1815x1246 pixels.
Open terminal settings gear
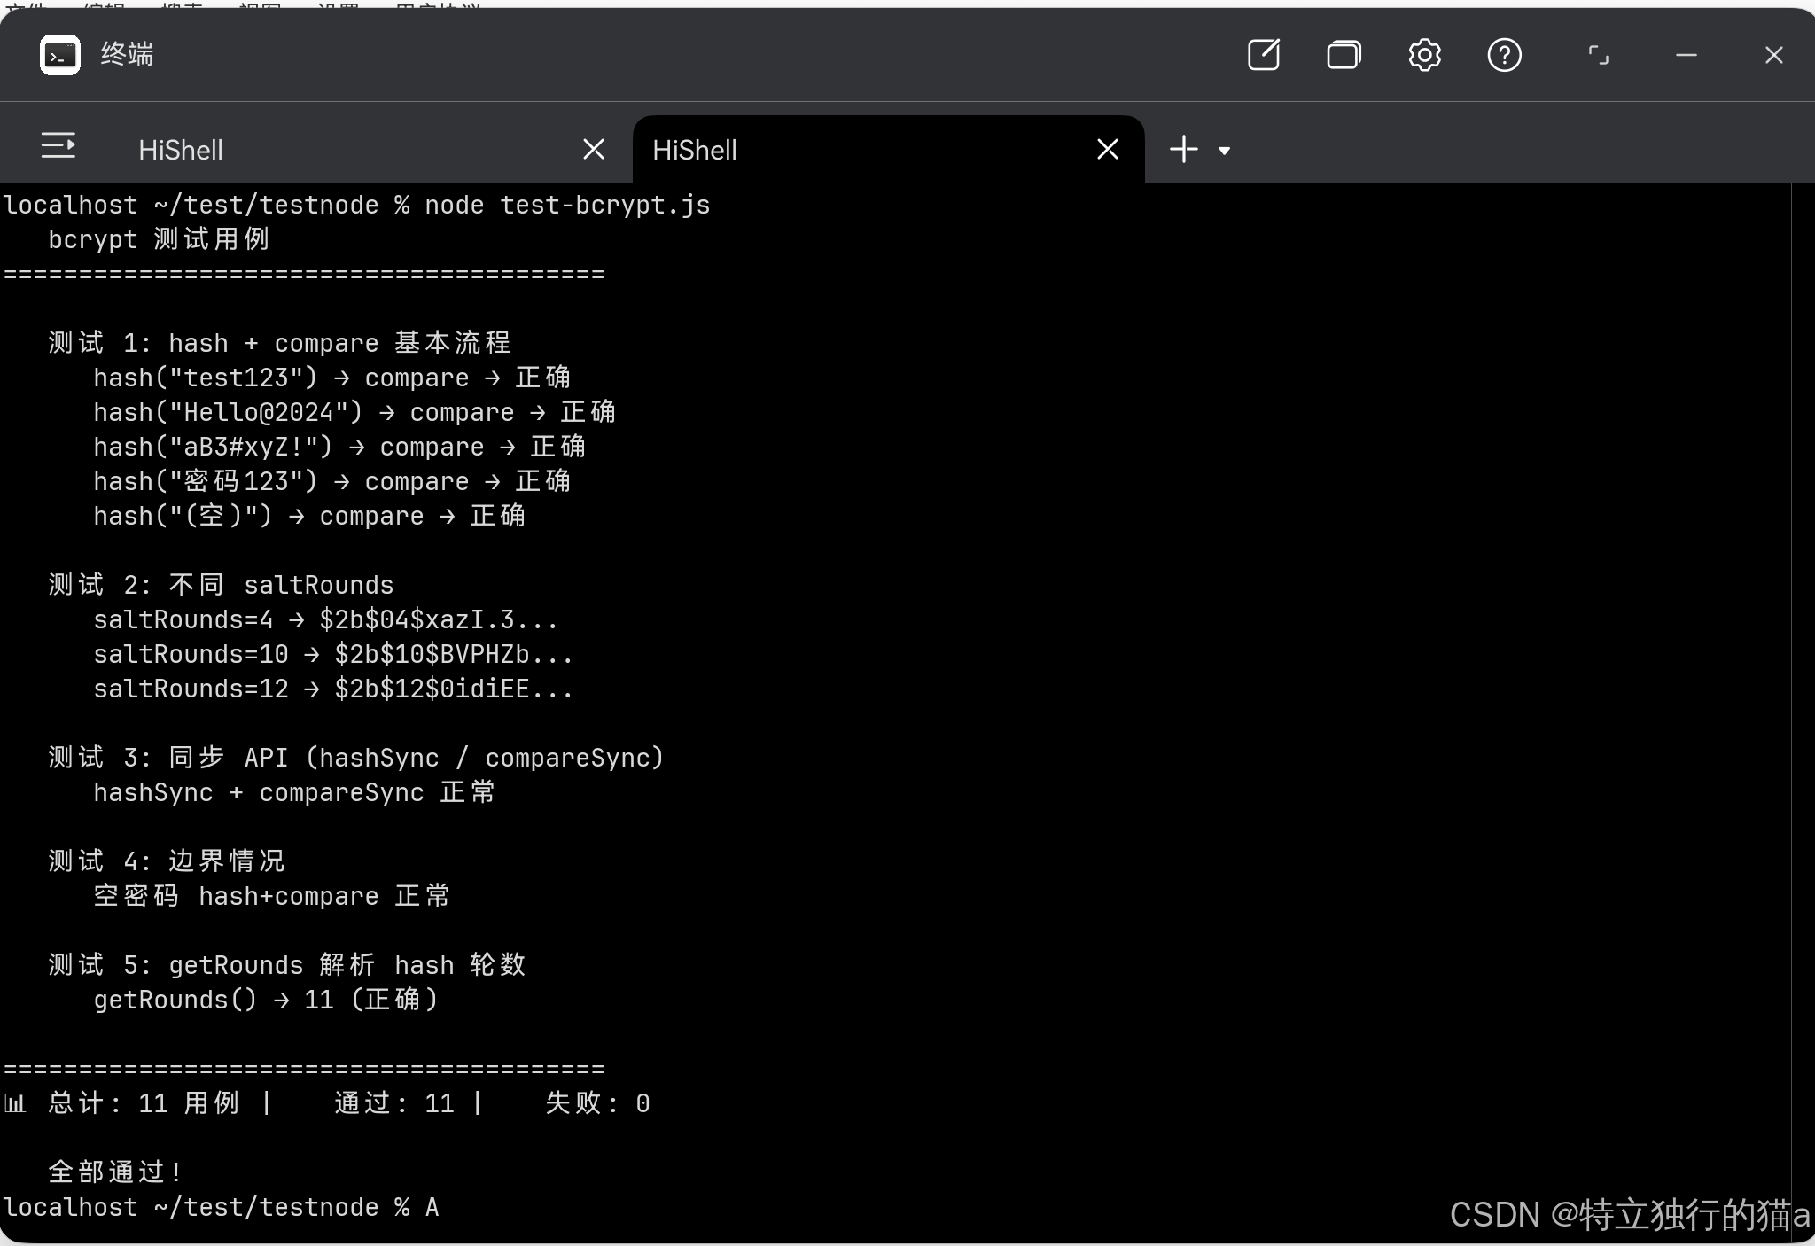[x=1424, y=55]
